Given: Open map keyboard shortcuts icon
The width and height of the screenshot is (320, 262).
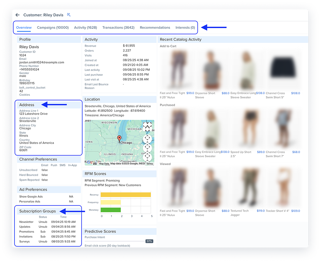Looking at the screenshot, I should tap(95, 164).
